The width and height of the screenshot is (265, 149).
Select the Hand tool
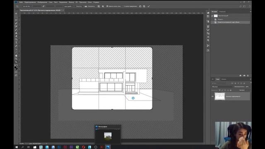click(16, 55)
